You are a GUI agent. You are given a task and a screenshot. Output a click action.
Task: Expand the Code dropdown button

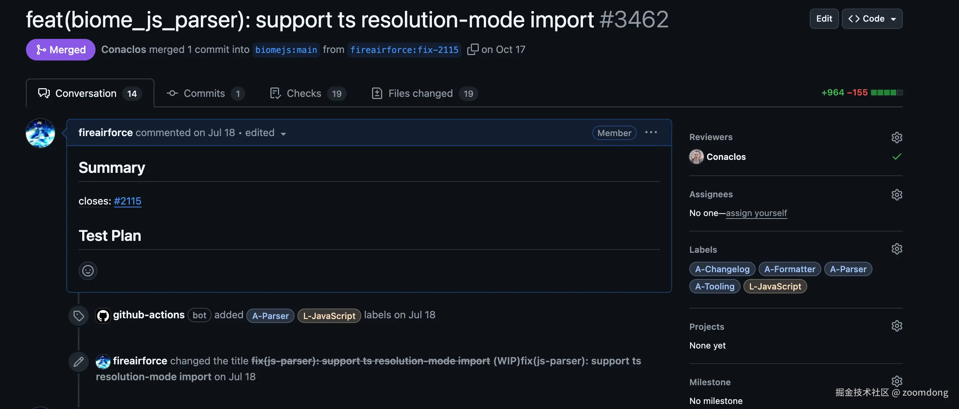tap(872, 19)
